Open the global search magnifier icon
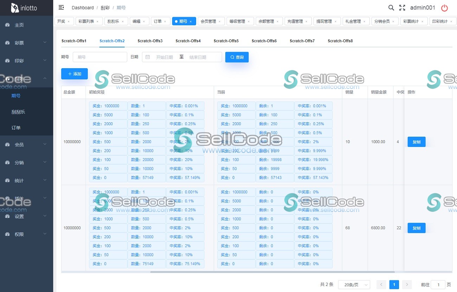The image size is (457, 292). (391, 7)
